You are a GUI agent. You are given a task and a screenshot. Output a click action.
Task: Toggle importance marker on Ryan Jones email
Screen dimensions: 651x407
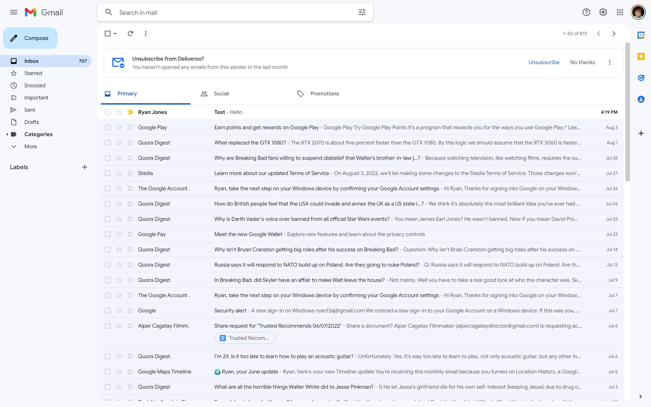pyautogui.click(x=130, y=112)
